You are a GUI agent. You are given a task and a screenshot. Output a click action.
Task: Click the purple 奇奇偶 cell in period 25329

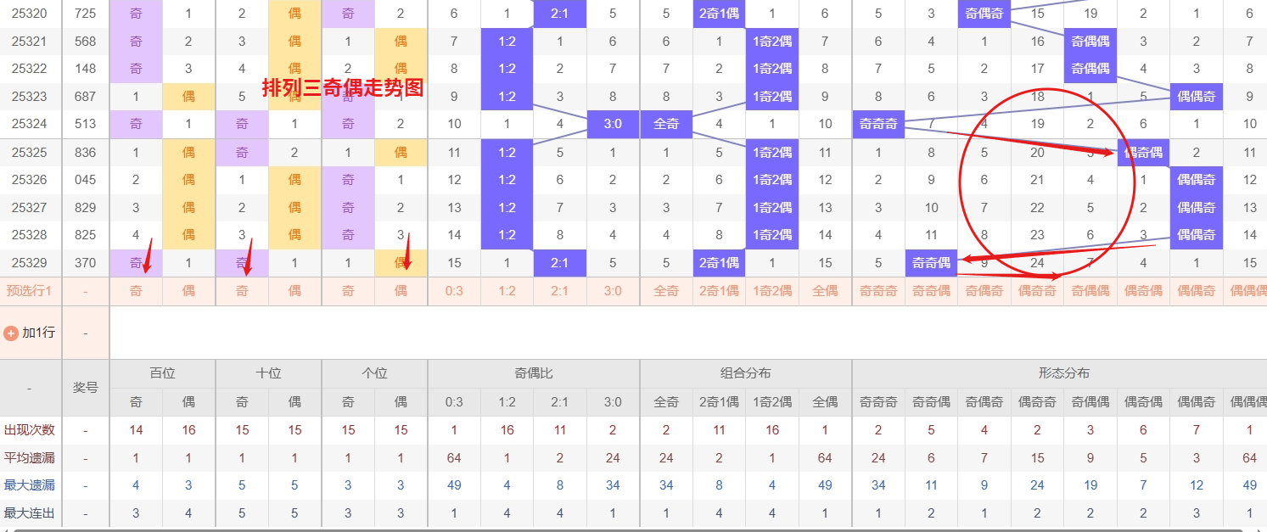(931, 263)
